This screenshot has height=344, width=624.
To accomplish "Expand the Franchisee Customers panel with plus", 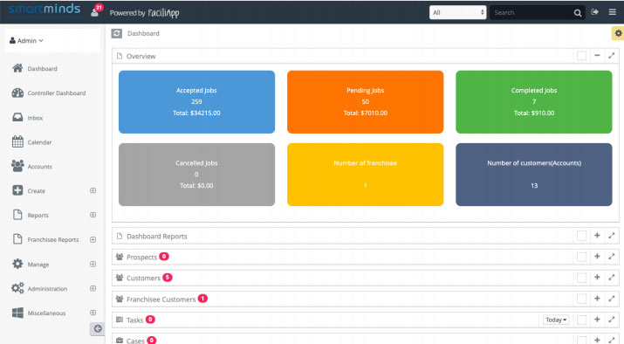I will click(597, 299).
